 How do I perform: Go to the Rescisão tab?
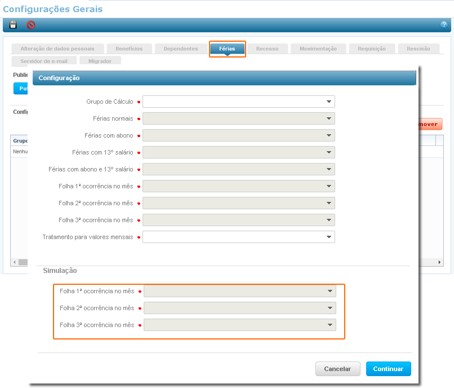pos(418,49)
